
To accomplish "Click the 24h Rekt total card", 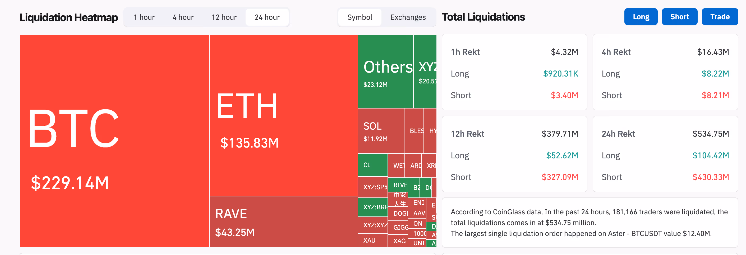I will [665, 154].
